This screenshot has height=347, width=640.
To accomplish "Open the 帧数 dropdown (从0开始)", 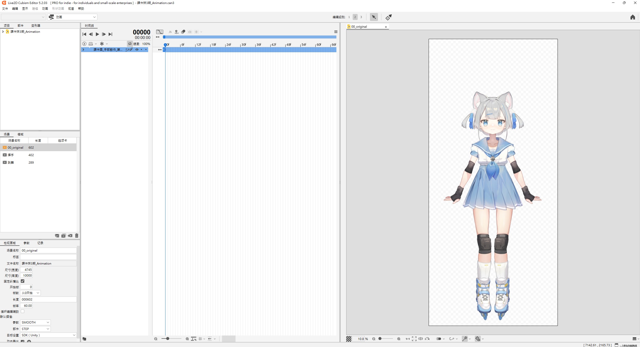I will click(30, 293).
